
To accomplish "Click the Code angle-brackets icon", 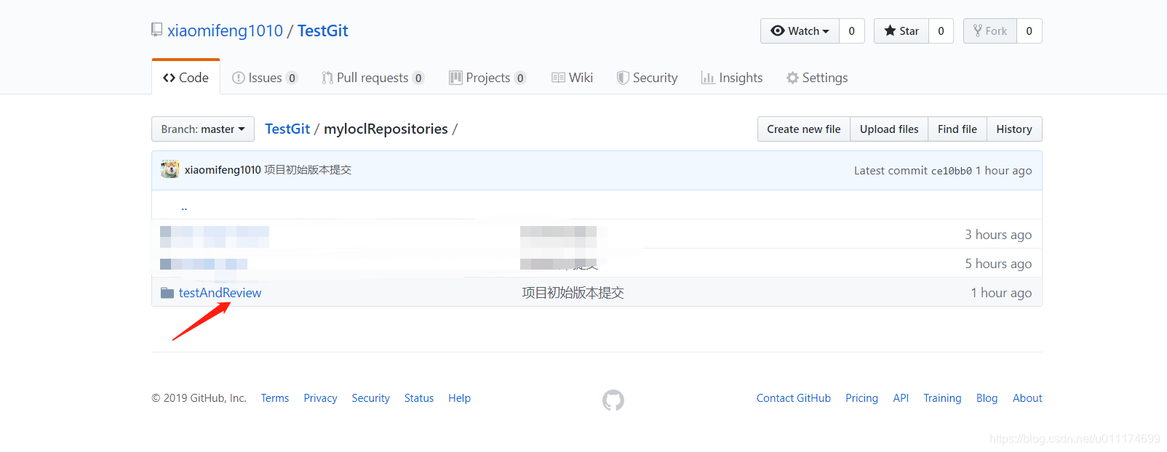I will pyautogui.click(x=169, y=78).
